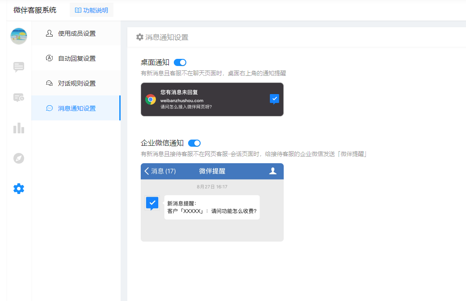Viewport: 466px width, 301px height.
Task: Click the back arrow 消息 (17) in preview
Action: 160,171
